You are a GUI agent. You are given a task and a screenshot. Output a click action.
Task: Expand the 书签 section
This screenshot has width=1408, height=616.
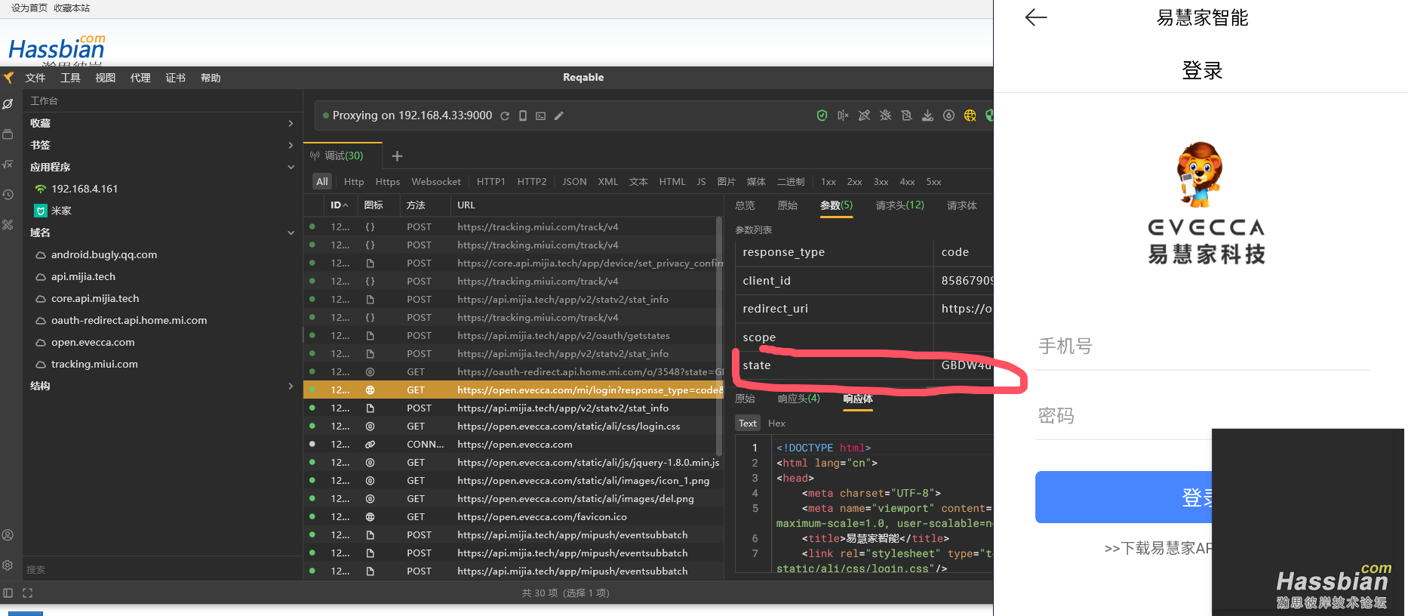(291, 145)
